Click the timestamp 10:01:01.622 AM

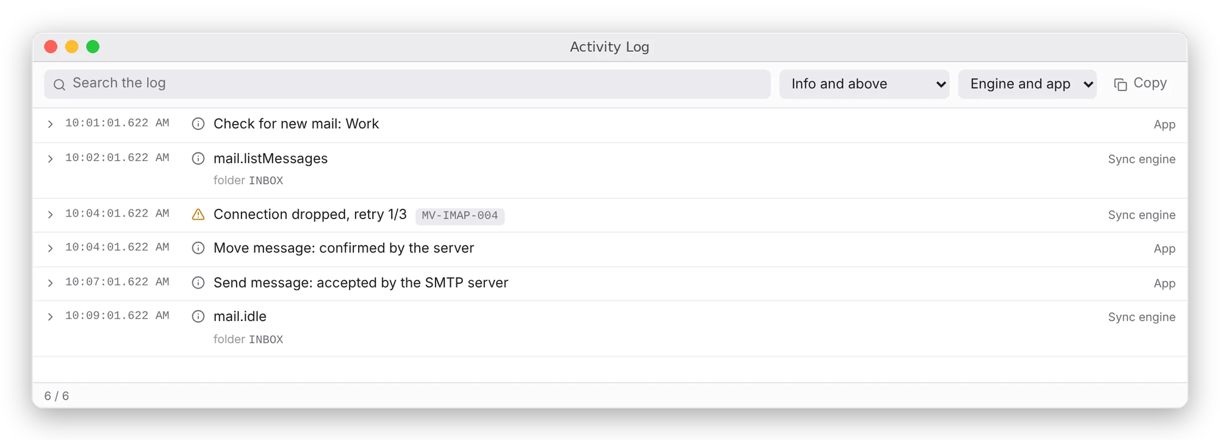(x=117, y=123)
